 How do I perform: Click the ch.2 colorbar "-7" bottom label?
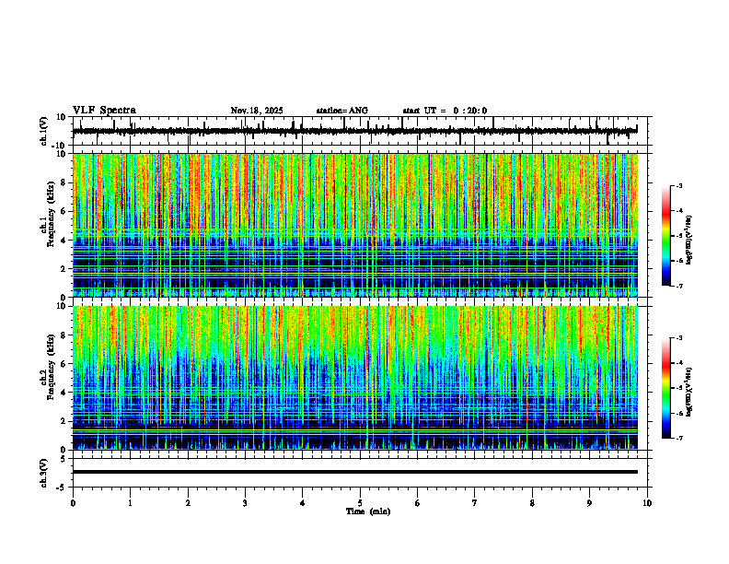(x=678, y=438)
